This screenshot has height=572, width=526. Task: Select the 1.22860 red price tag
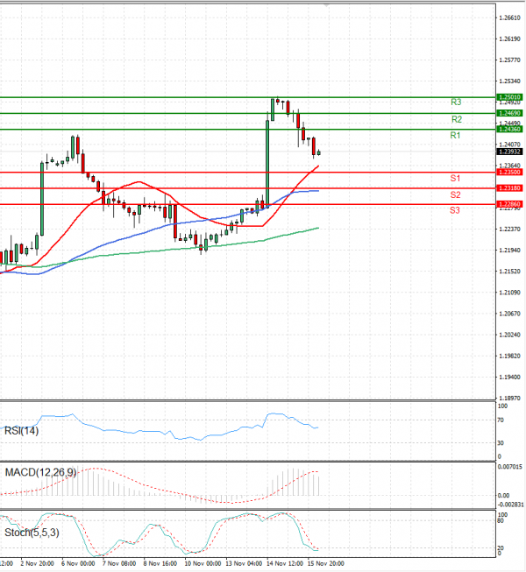pyautogui.click(x=509, y=204)
